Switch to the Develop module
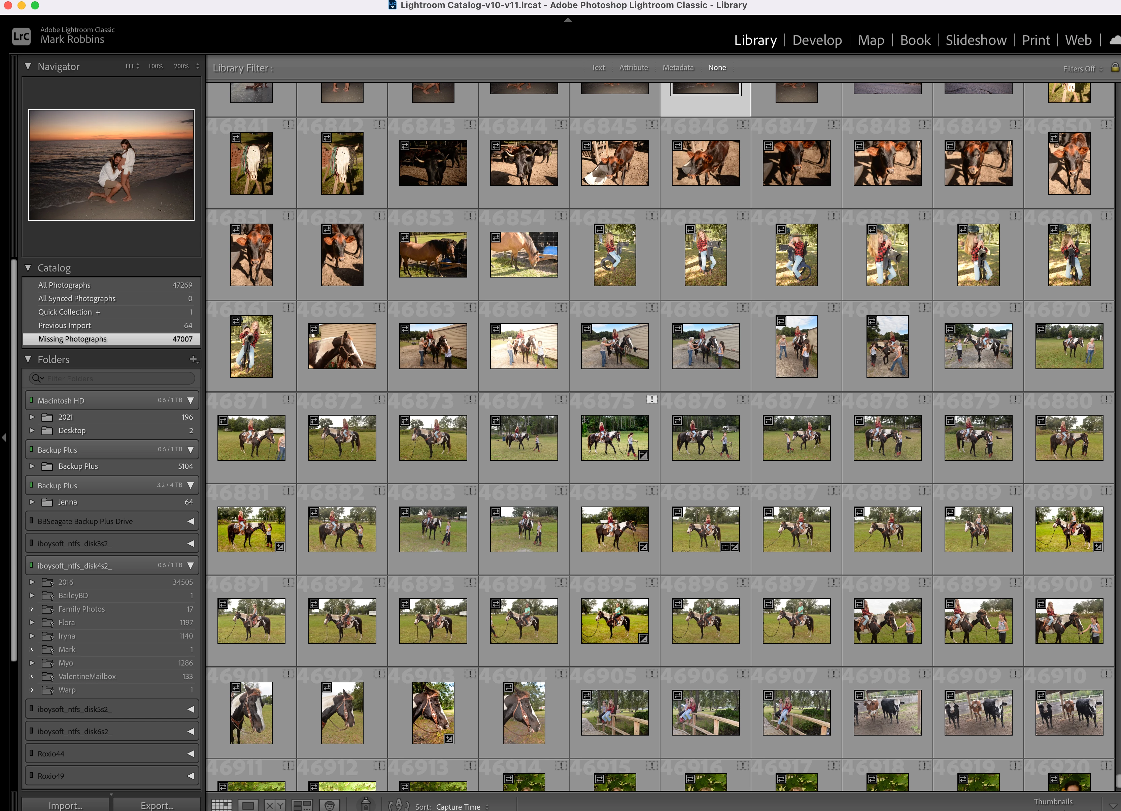 coord(817,40)
